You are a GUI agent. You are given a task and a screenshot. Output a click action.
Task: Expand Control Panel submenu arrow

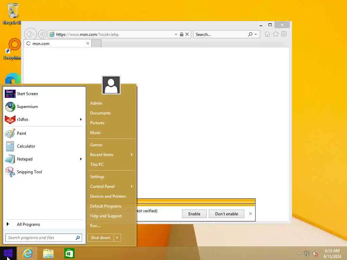pos(132,187)
